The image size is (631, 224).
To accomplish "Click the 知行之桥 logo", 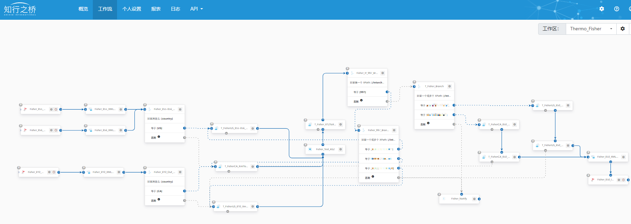I will [x=20, y=9].
